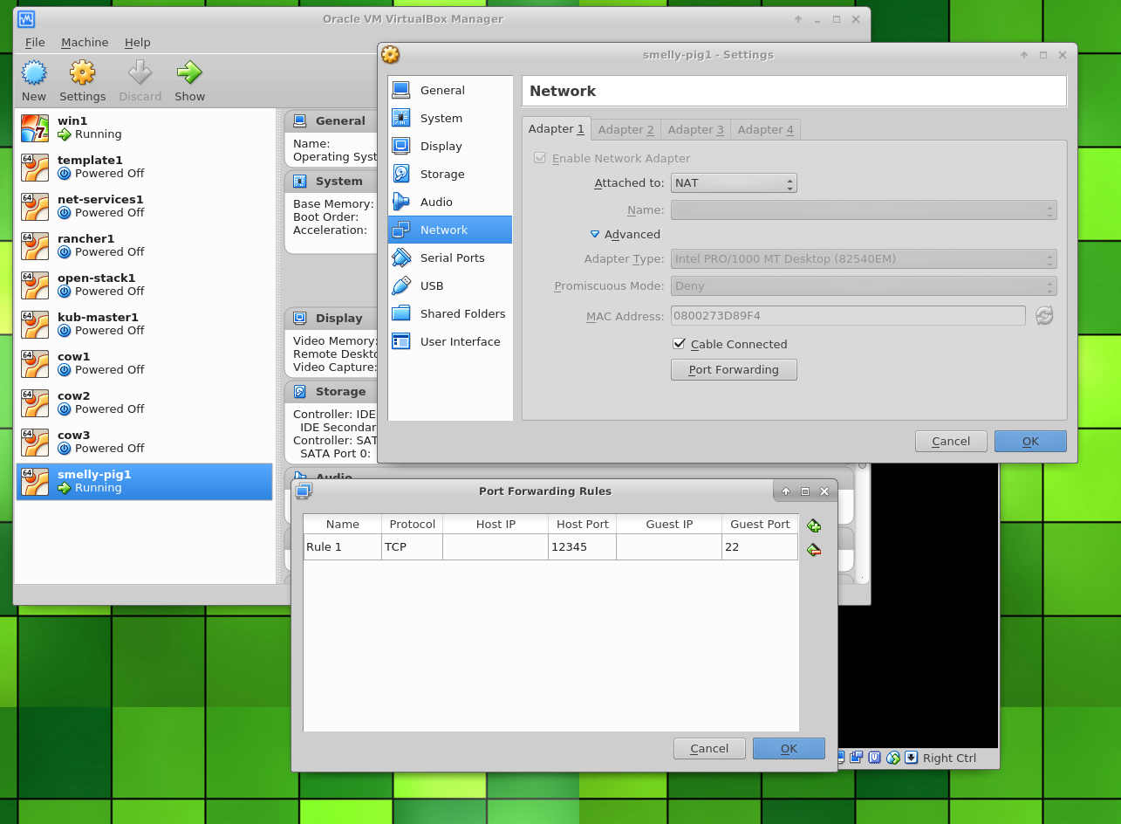Switch to the Adapter 3 tab
Screen dimensions: 1121x824
696,129
